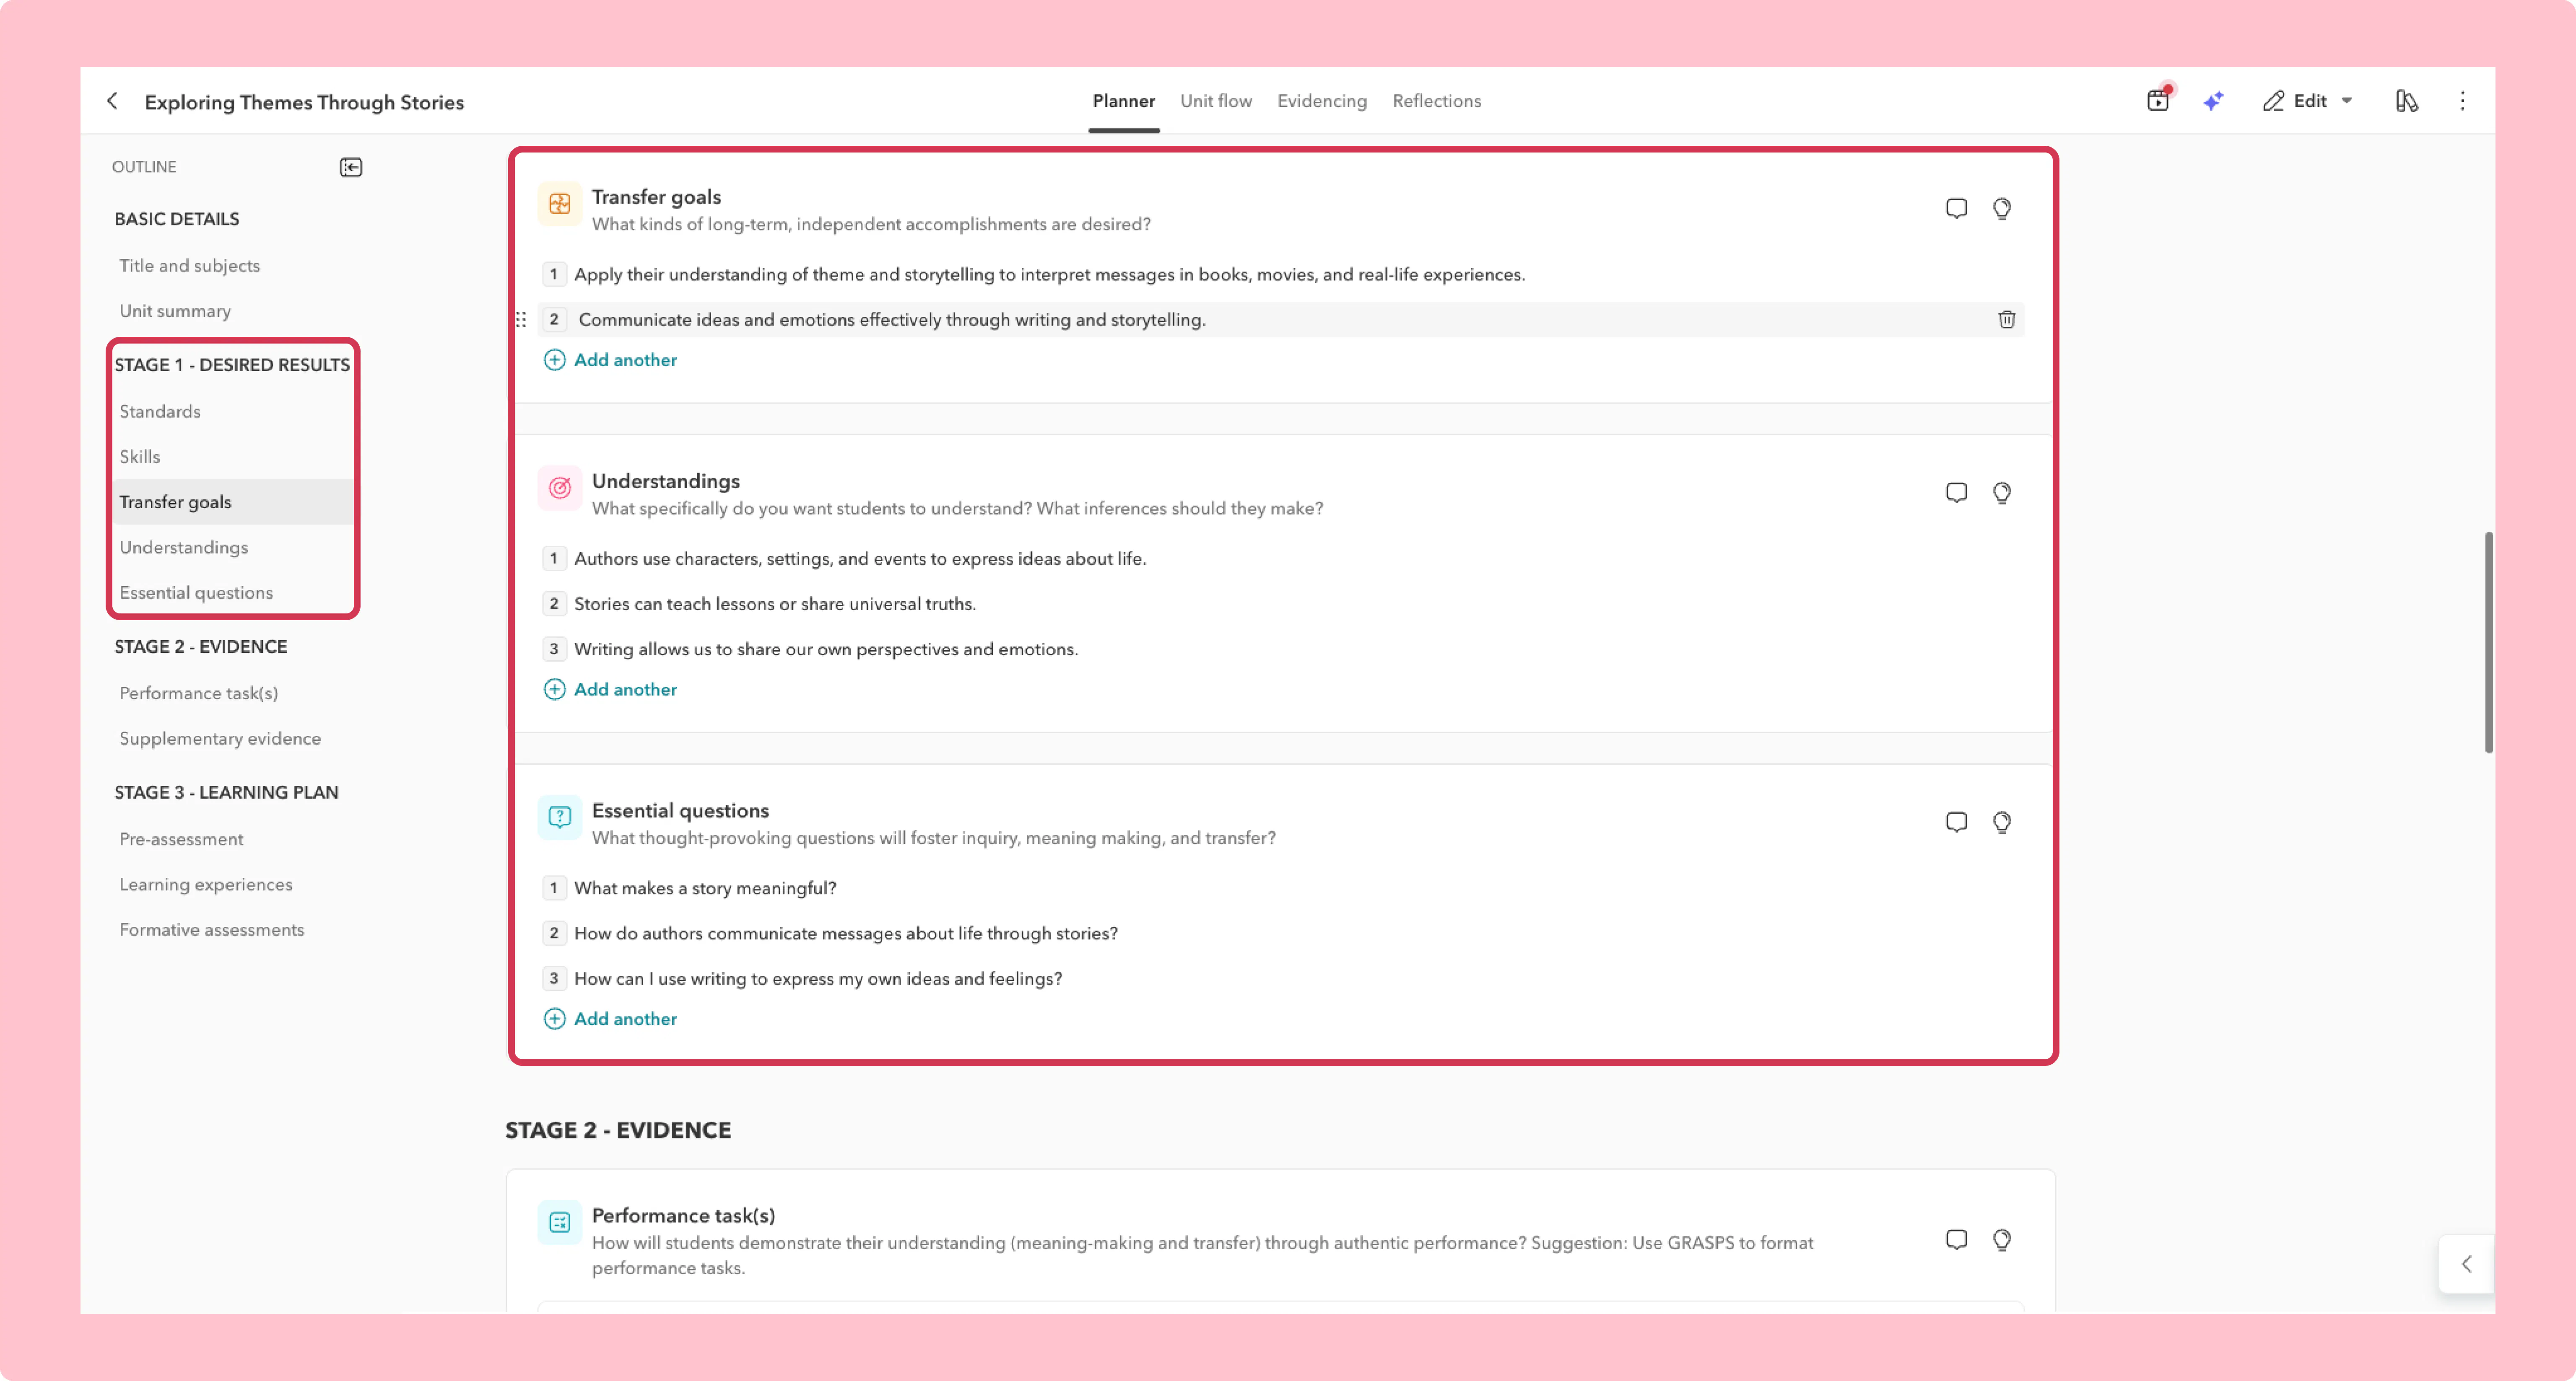Add another understanding
This screenshot has width=2576, height=1381.
[x=610, y=690]
